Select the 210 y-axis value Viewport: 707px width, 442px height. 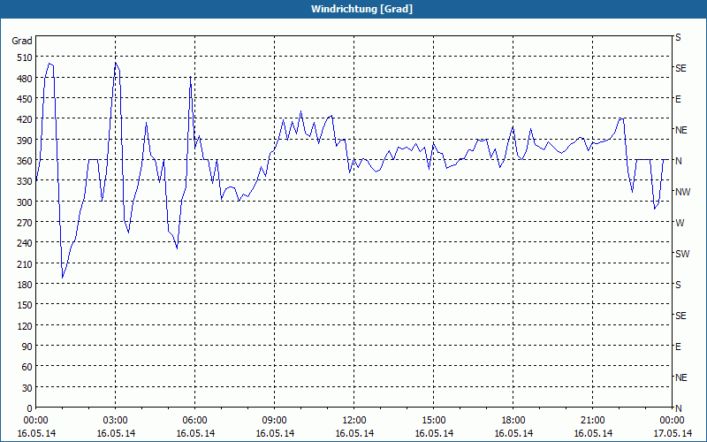tap(26, 263)
